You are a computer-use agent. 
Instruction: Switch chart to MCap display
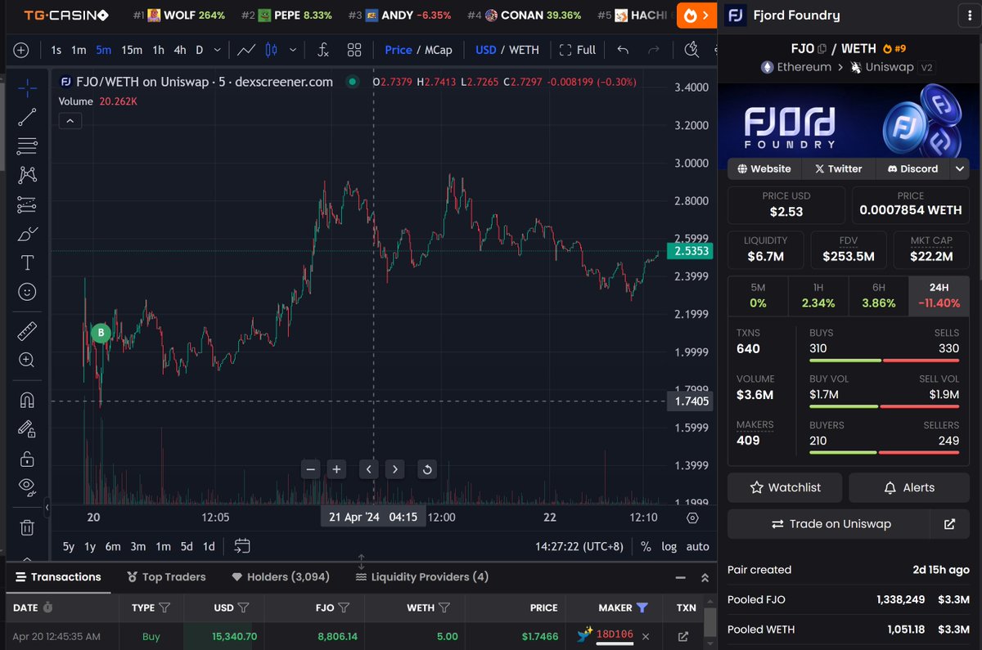pyautogui.click(x=438, y=50)
